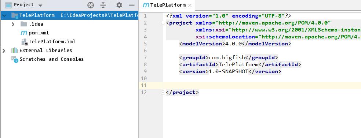Click the xml version declaration line
The image size is (361, 138).
click(229, 16)
